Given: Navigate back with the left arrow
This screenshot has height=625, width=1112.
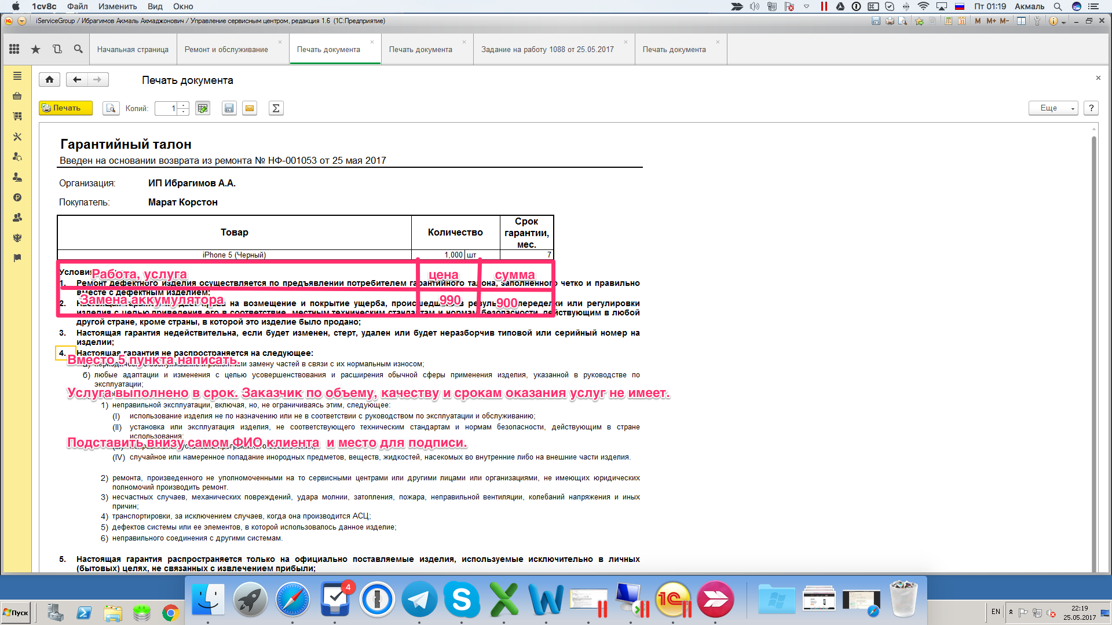Looking at the screenshot, I should click(x=77, y=80).
